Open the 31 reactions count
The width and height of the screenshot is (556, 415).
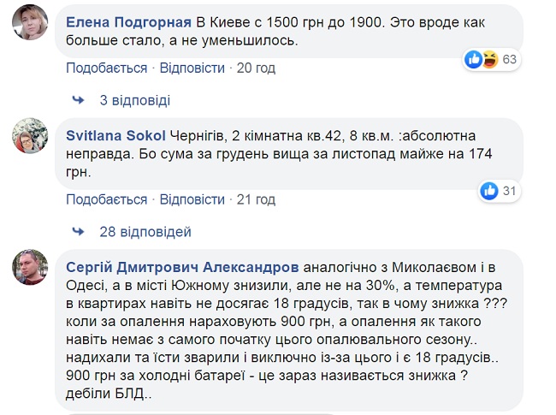tap(509, 190)
